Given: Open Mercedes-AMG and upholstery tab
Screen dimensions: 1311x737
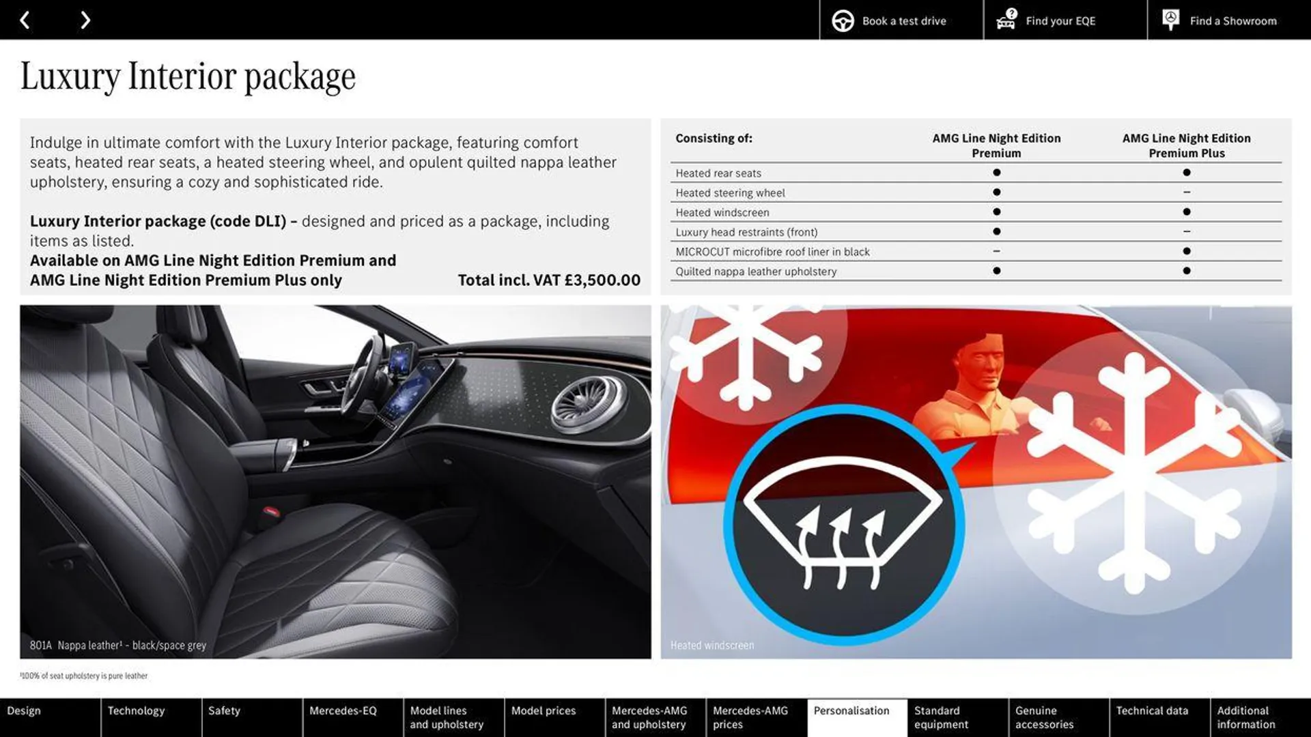Looking at the screenshot, I should pos(655,717).
